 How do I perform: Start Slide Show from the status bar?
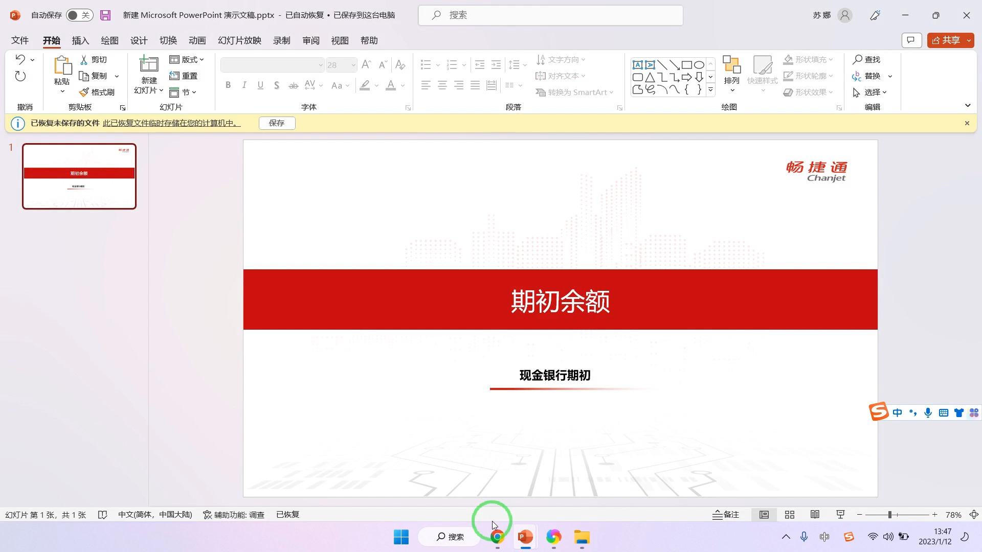840,515
